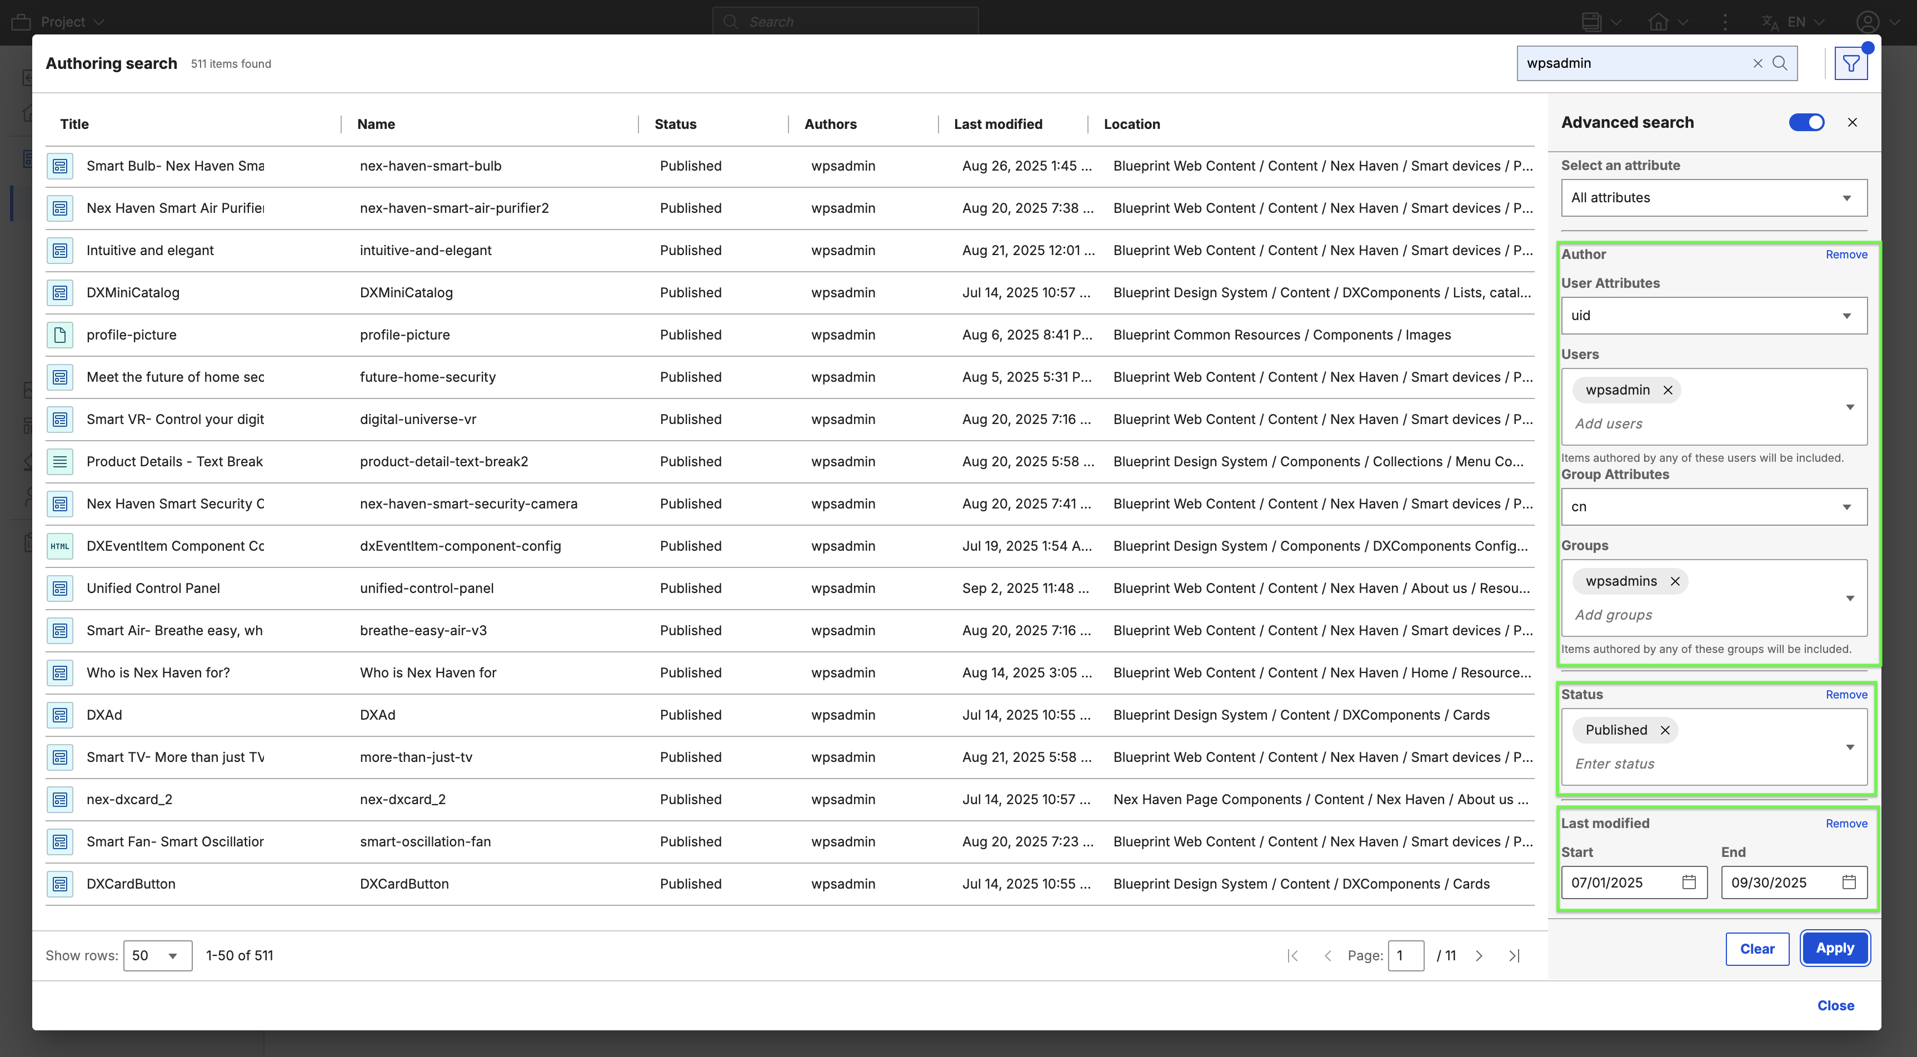
Task: Open the All attributes dropdown
Action: [x=1713, y=198]
